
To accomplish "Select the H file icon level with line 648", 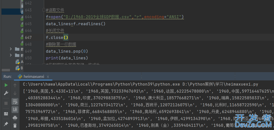I will (22, 43).
